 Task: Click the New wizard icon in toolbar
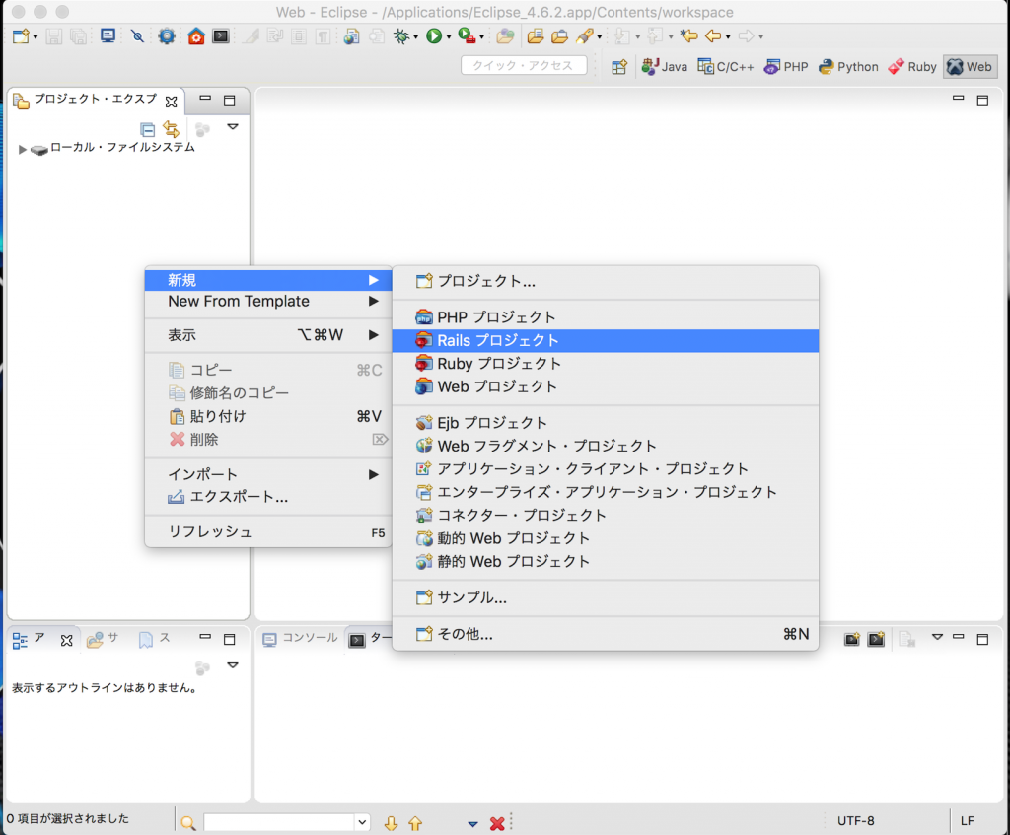click(x=21, y=36)
